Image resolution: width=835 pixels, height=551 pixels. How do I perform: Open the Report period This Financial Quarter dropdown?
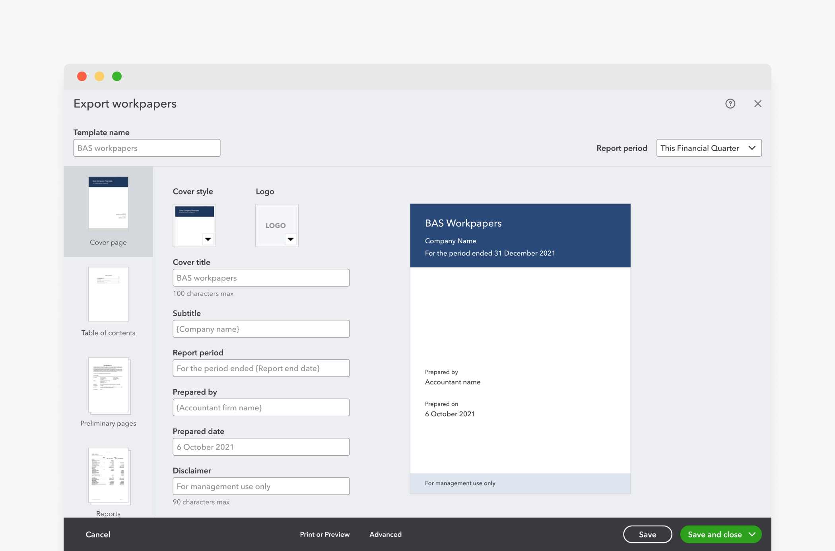pyautogui.click(x=709, y=148)
